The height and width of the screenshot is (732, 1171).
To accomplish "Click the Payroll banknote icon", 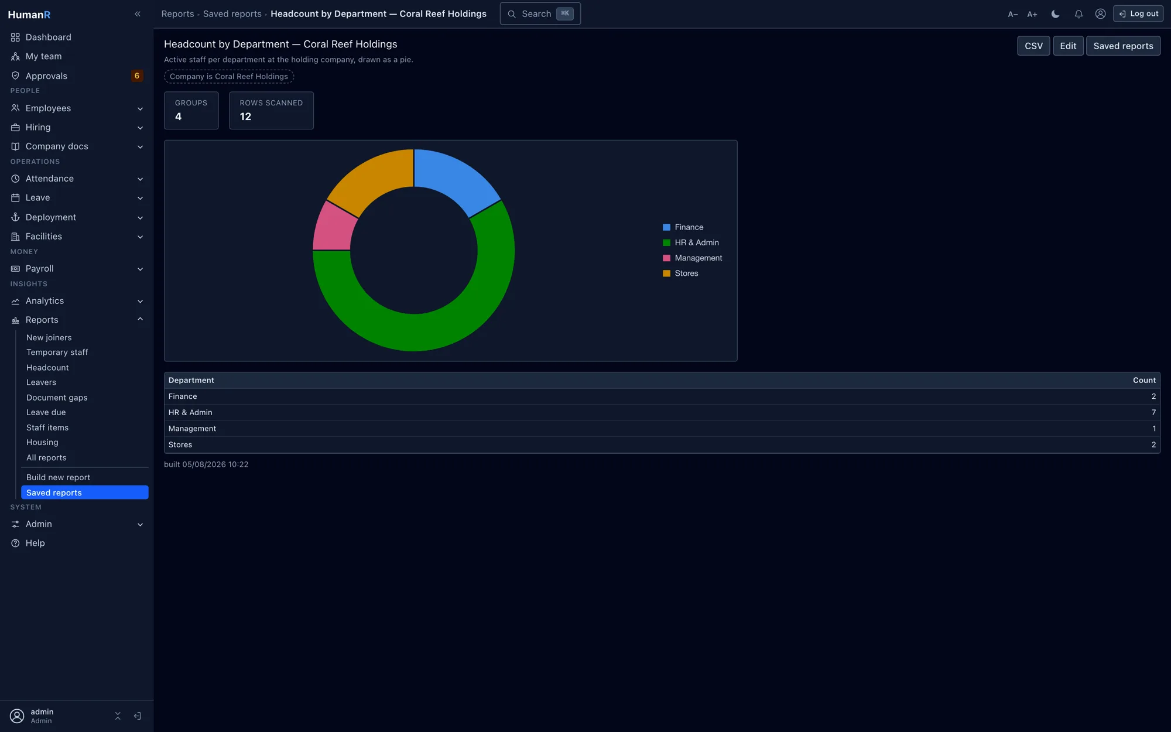I will (15, 269).
